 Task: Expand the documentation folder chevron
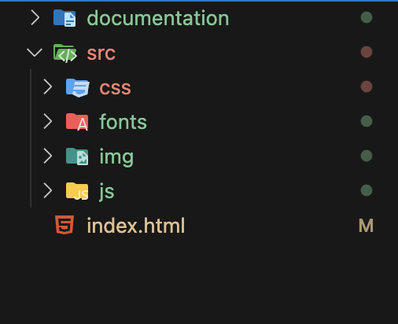35,18
